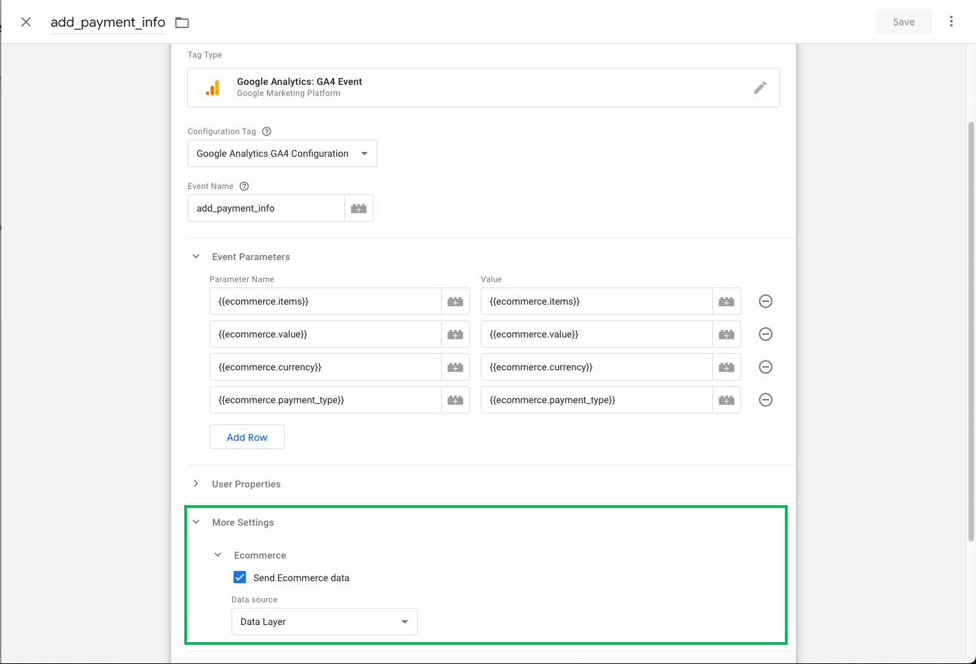The image size is (976, 664).
Task: Click the Google Marketing Platform subtitle
Action: point(288,93)
